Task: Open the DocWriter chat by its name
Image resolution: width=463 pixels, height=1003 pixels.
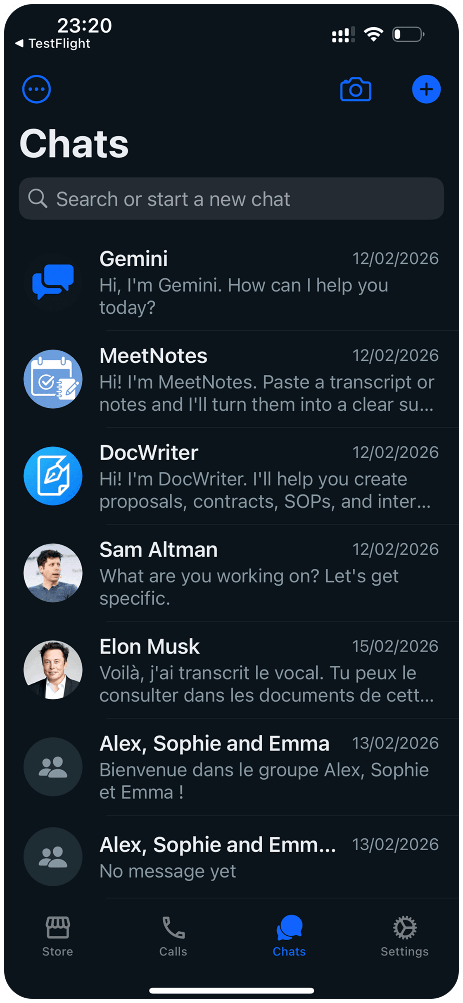Action: pyautogui.click(x=149, y=453)
